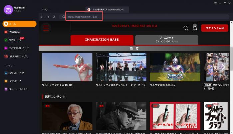Click the ウルトラマンコネクショントーク アーカイブ title

[120, 85]
